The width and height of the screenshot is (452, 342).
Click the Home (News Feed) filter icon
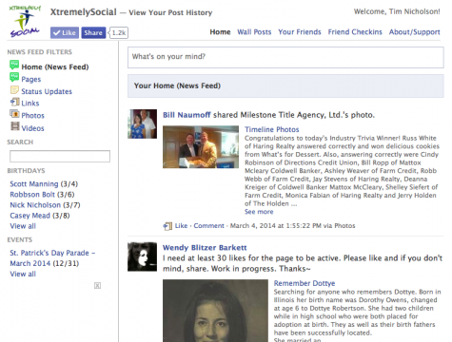[14, 66]
